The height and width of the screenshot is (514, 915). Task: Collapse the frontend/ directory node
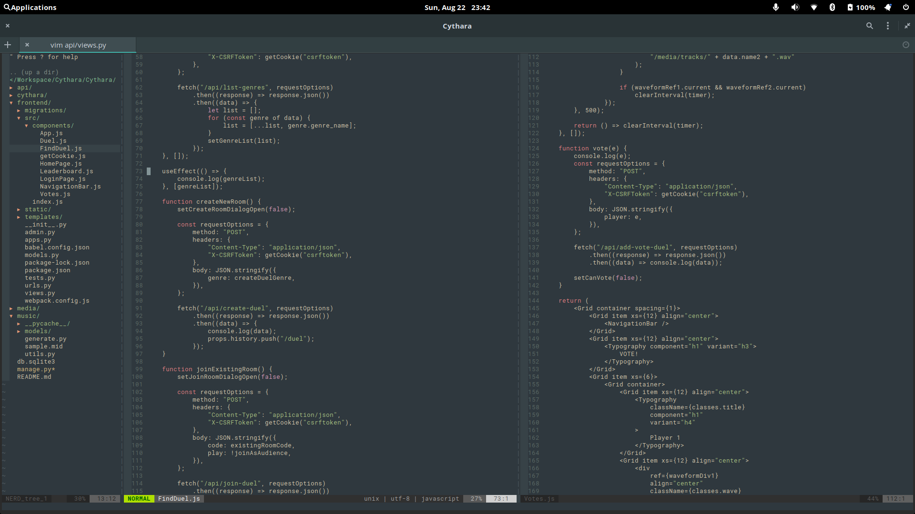coord(33,103)
